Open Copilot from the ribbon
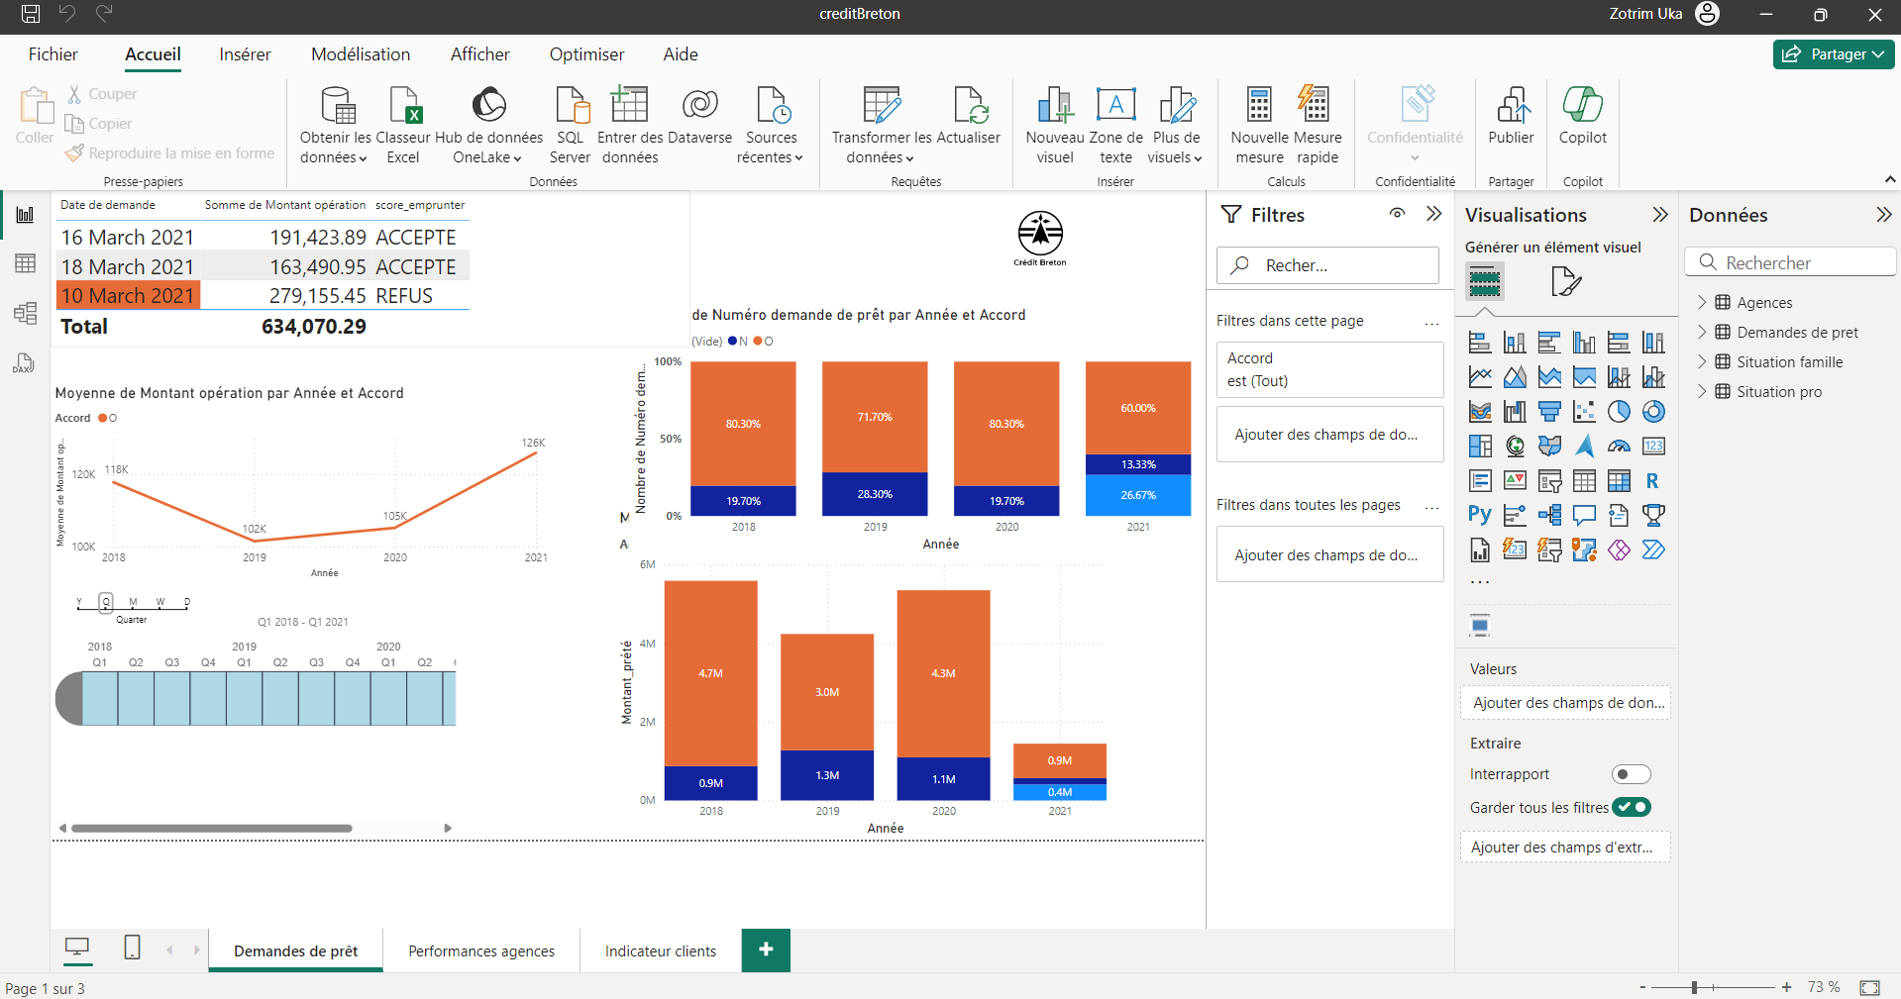This screenshot has width=1901, height=999. [x=1582, y=106]
